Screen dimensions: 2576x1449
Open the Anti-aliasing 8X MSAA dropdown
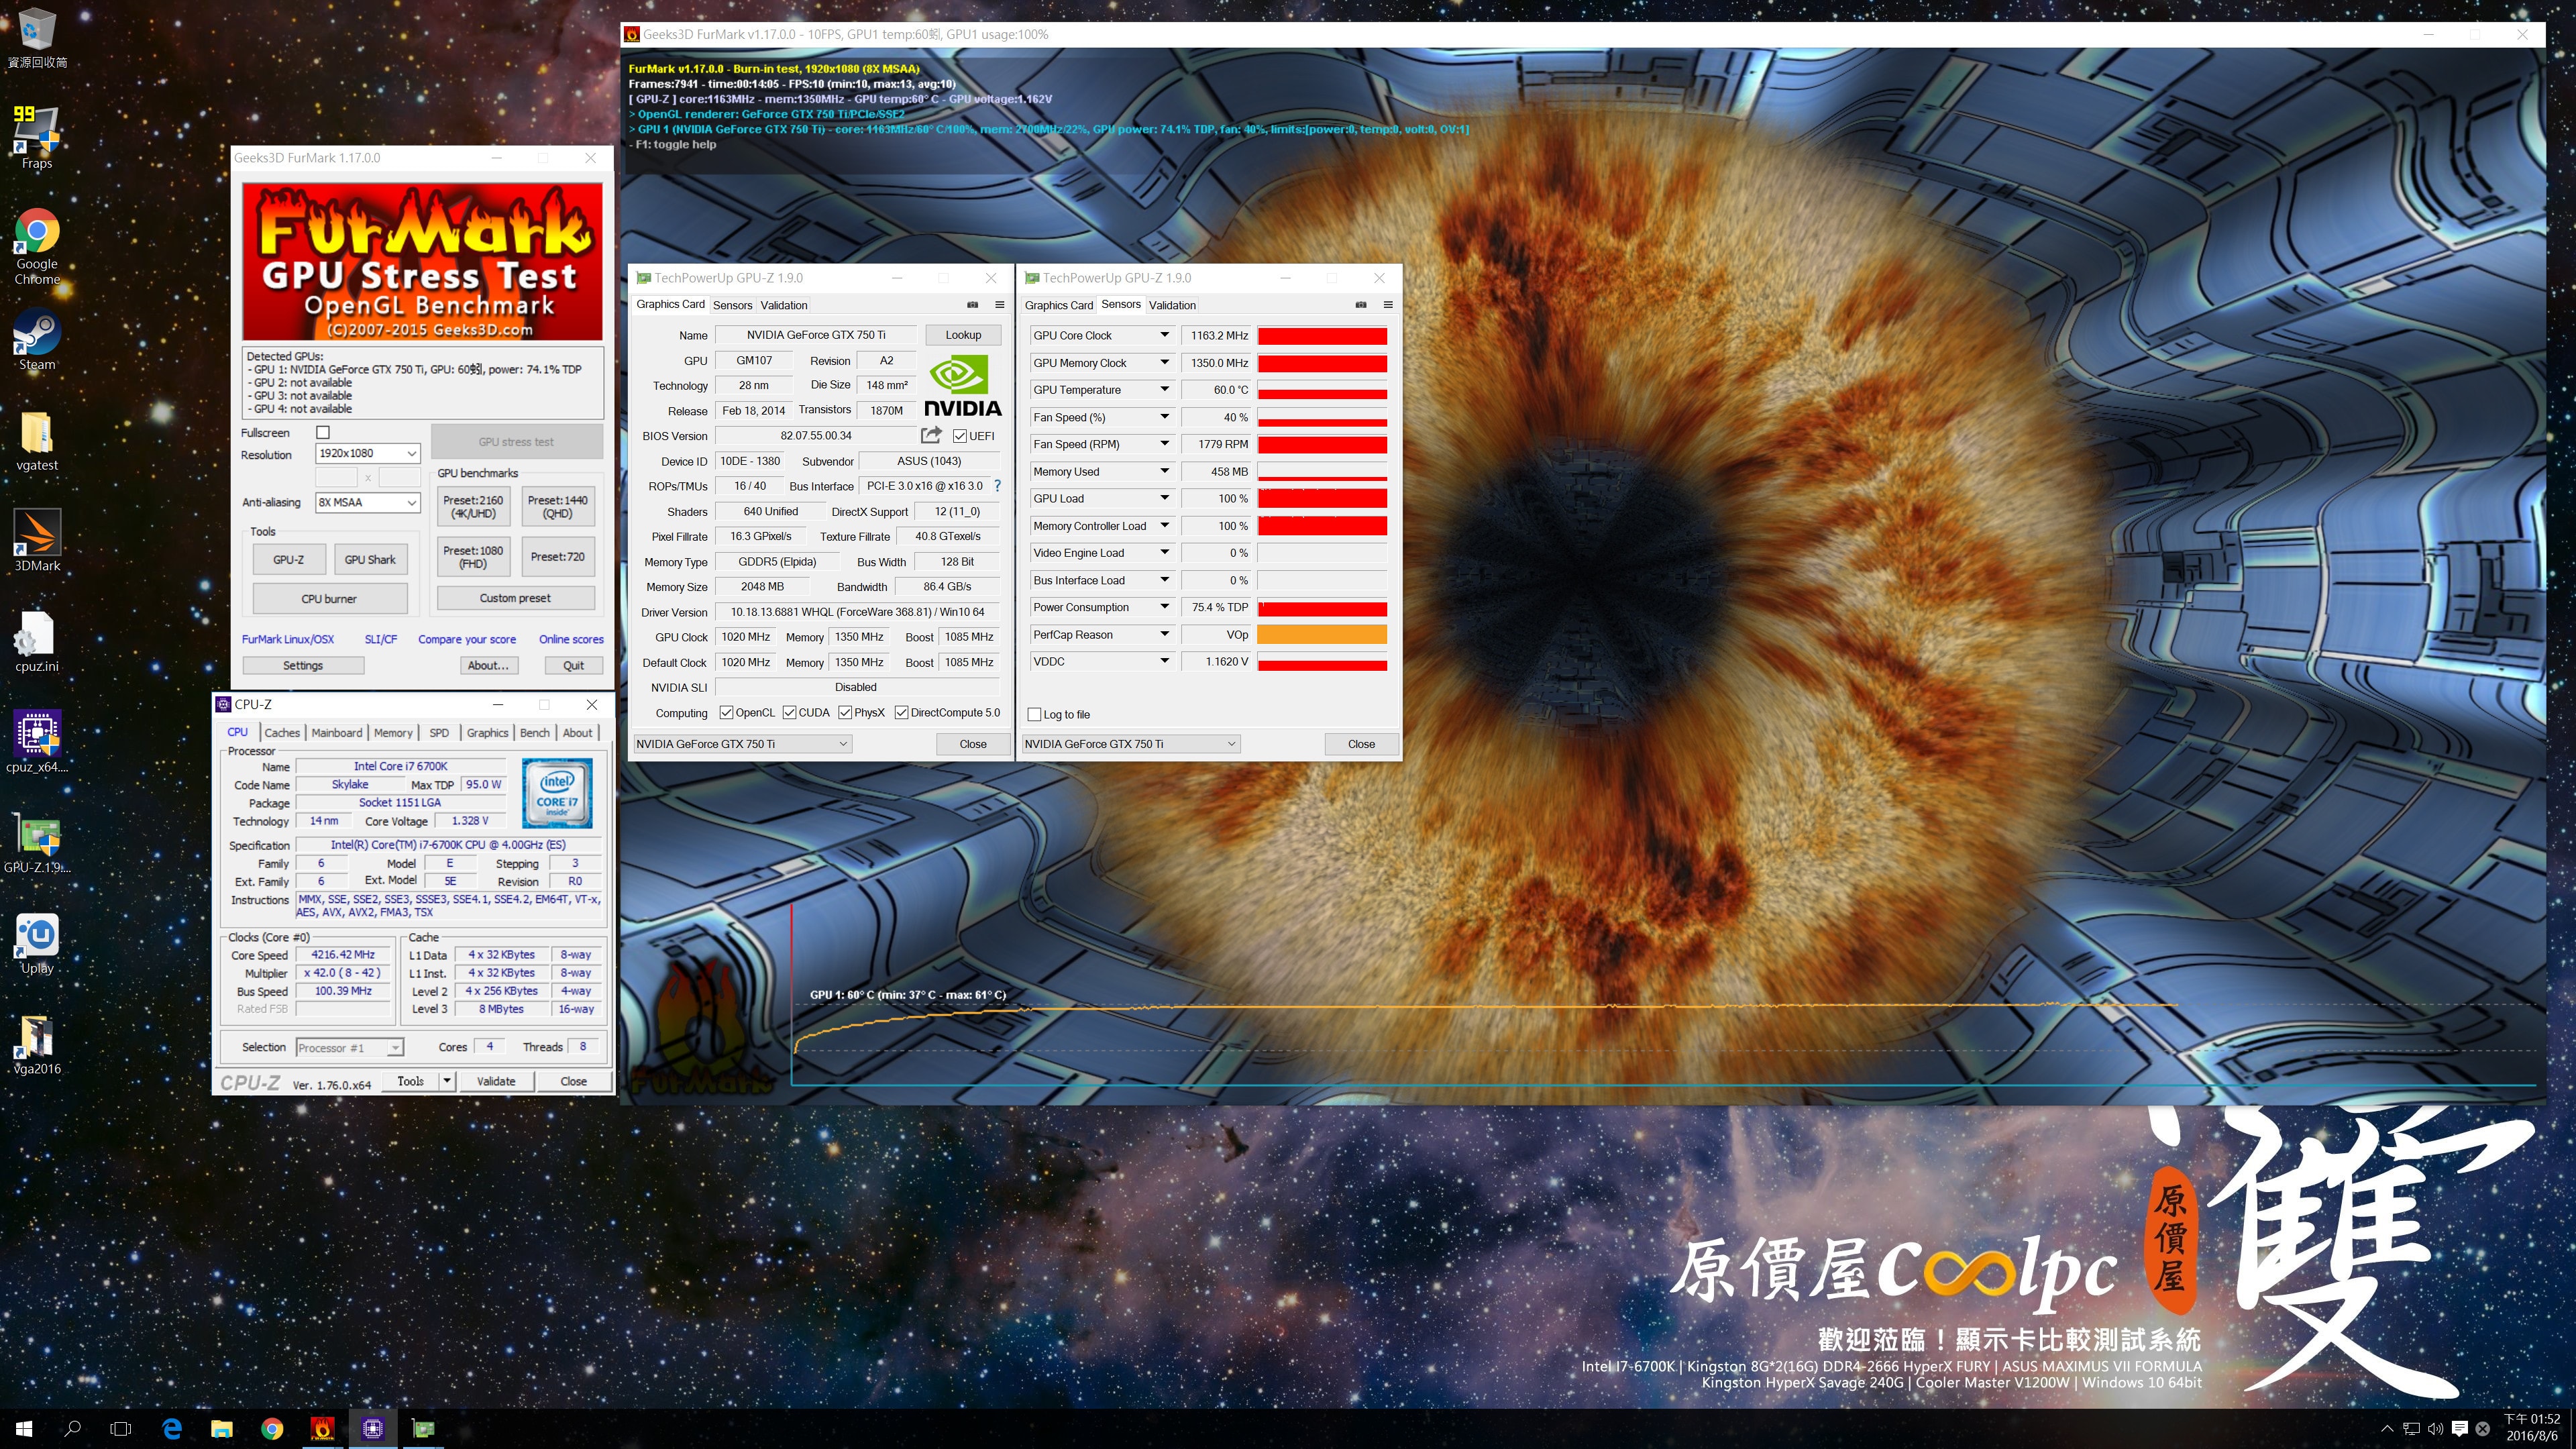[367, 503]
